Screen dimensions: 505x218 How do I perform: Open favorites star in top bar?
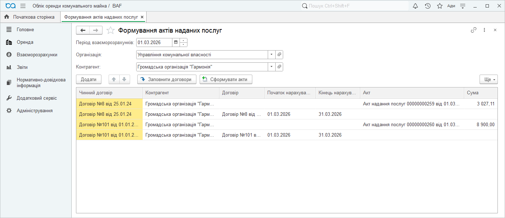coord(439,6)
